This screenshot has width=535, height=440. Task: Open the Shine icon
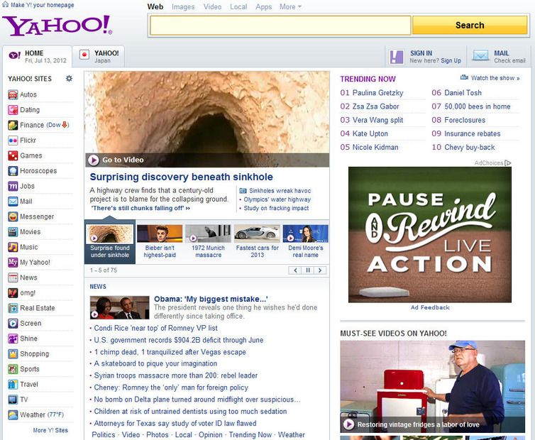(x=13, y=339)
